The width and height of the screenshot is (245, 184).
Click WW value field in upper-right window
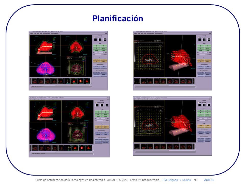tap(209, 55)
